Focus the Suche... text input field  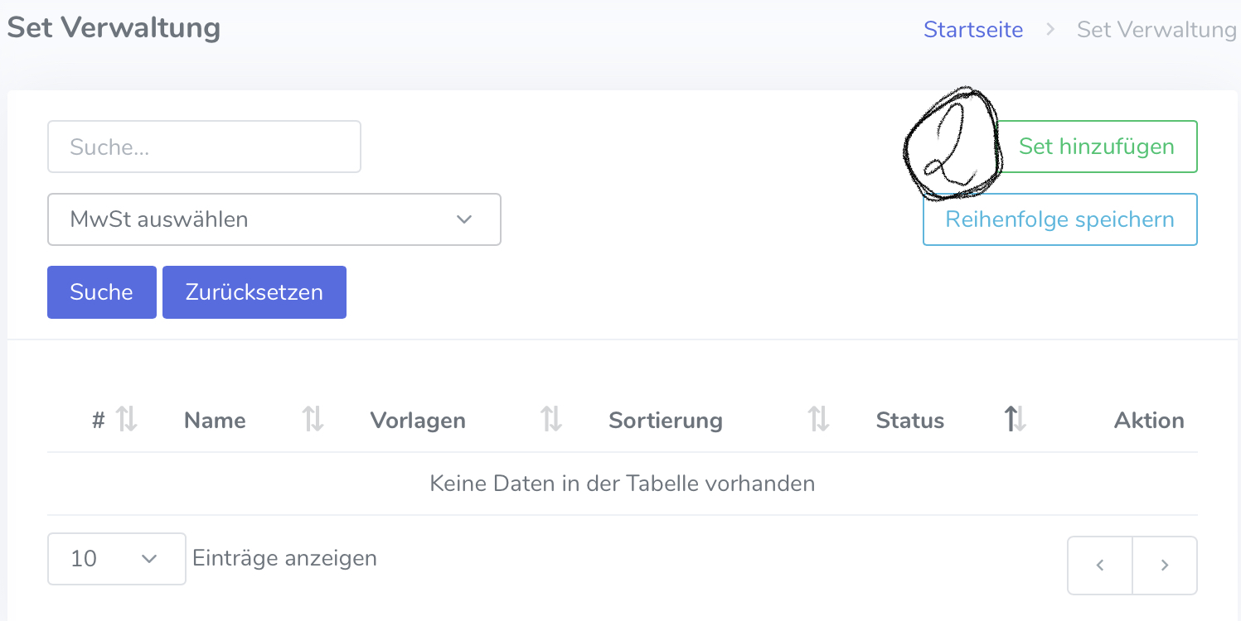[x=204, y=147]
